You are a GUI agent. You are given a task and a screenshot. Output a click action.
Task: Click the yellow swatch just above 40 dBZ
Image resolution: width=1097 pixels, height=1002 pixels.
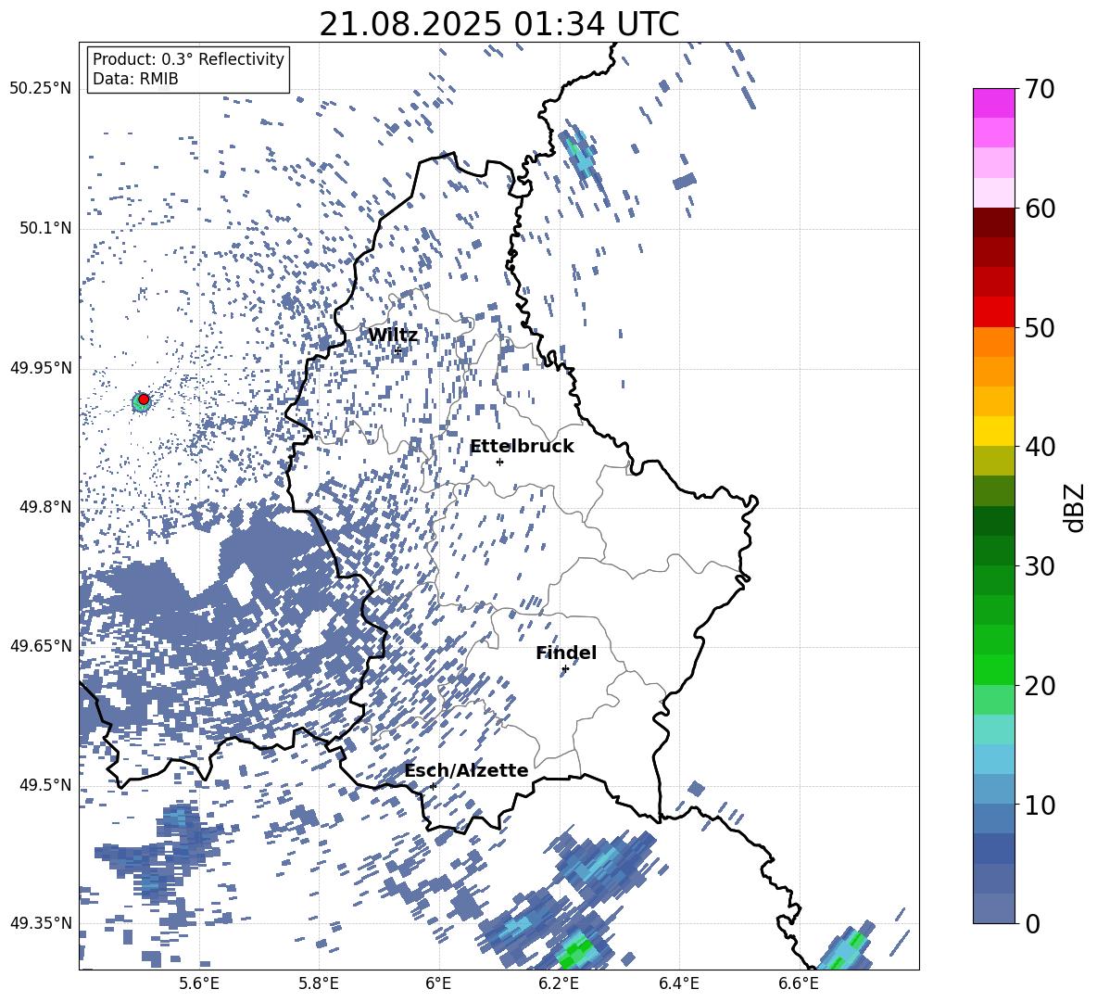(x=993, y=431)
